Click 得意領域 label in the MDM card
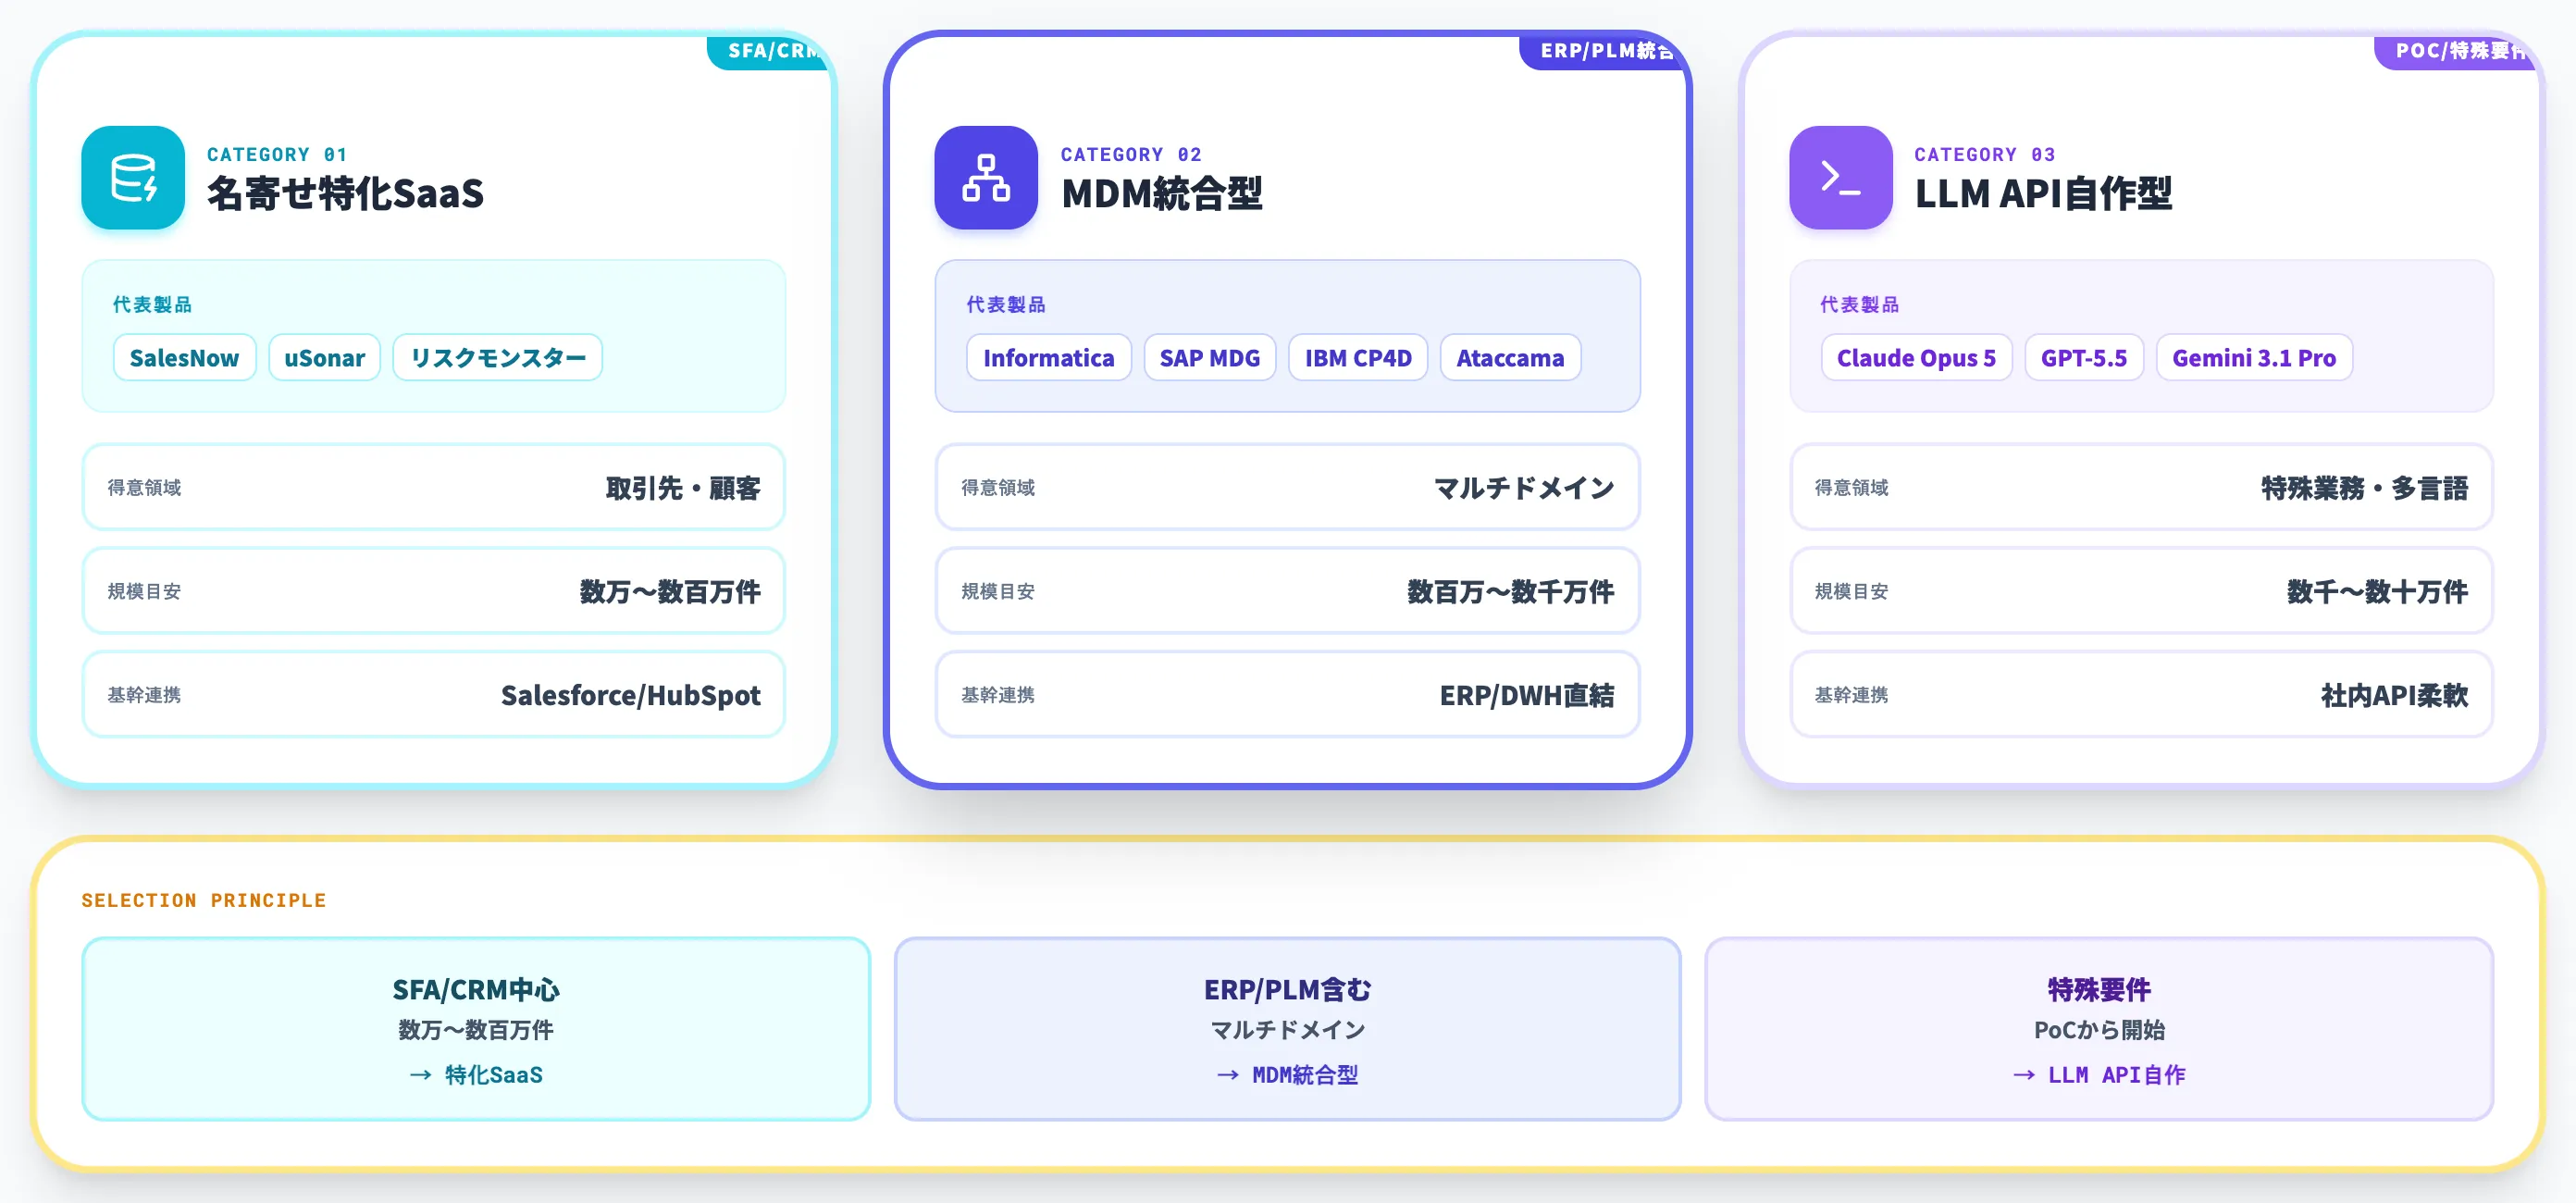 [x=998, y=488]
